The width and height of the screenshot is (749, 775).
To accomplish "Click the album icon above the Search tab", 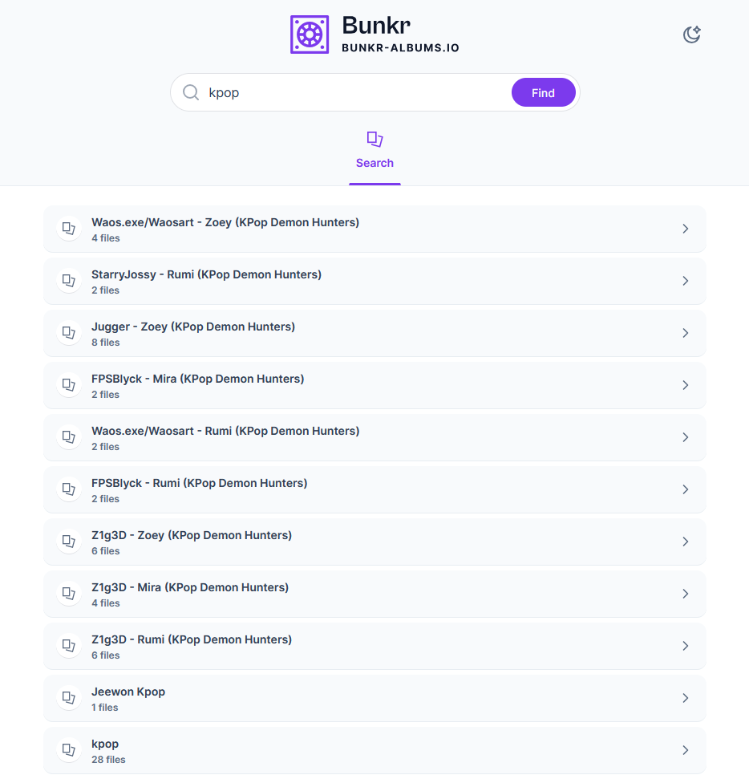I will coord(374,140).
